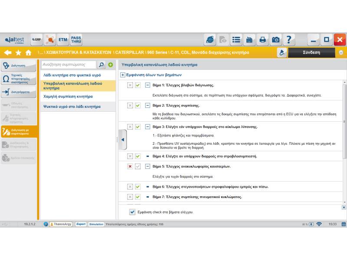Image resolution: width=347 pixels, height=260 pixels.
Task: Open the GRP module button
Action: pos(36,40)
